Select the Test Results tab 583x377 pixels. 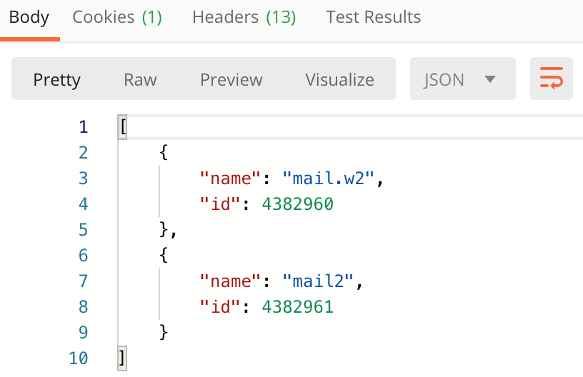[373, 17]
